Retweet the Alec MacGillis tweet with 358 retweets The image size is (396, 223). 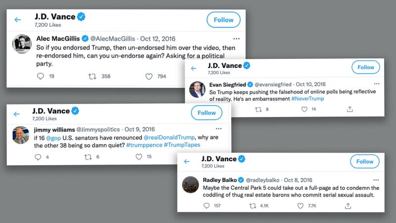point(91,76)
